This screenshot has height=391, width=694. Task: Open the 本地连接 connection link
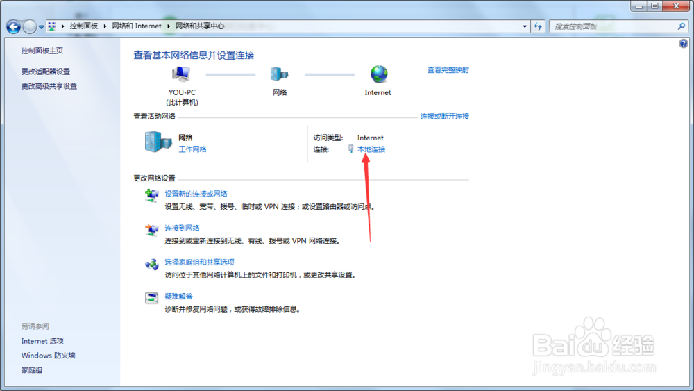(x=371, y=149)
